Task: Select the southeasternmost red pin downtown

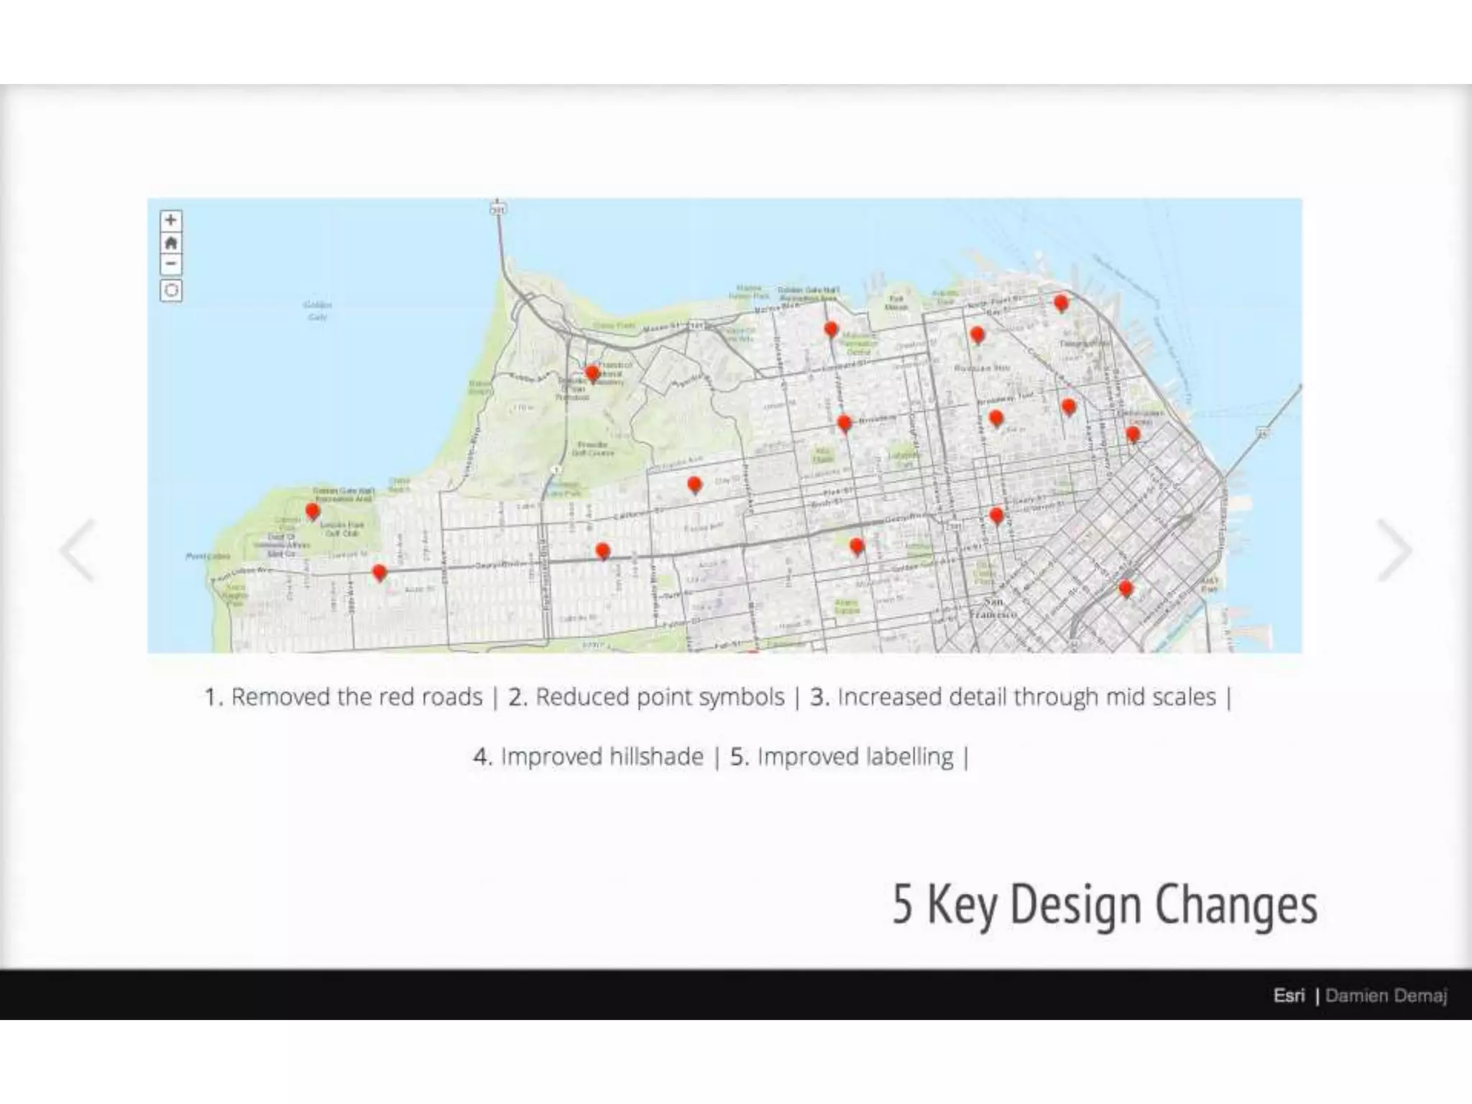Action: coord(1126,588)
